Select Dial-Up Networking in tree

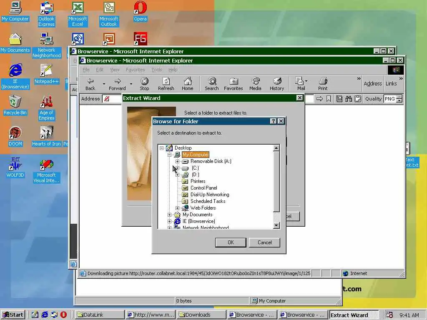(210, 195)
